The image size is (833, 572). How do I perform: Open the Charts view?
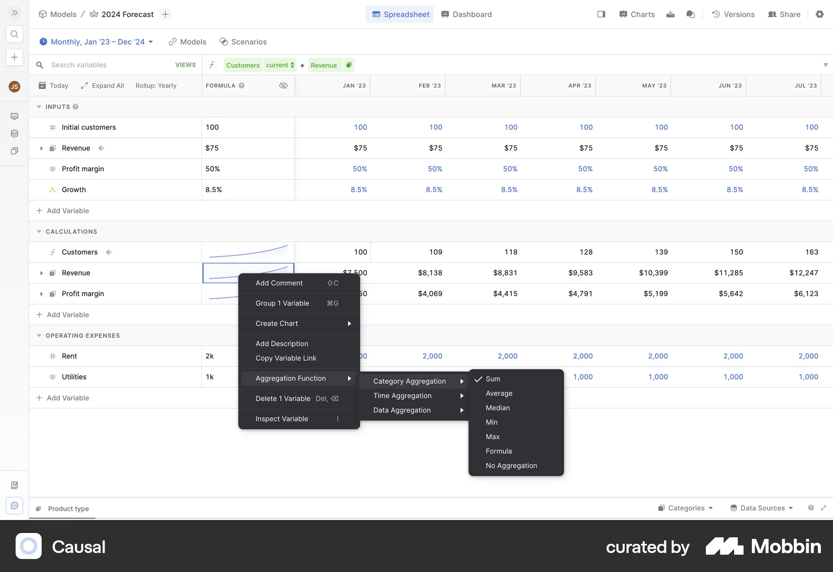636,14
